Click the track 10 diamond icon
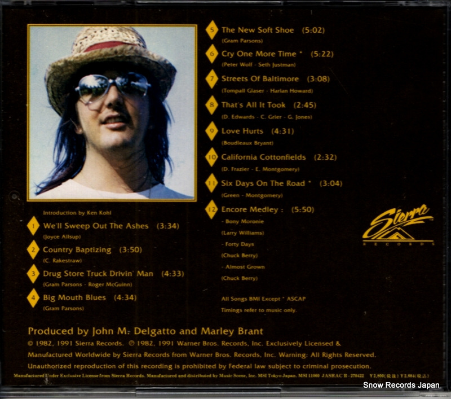Viewport: 451px width, 399px height. pos(212,158)
